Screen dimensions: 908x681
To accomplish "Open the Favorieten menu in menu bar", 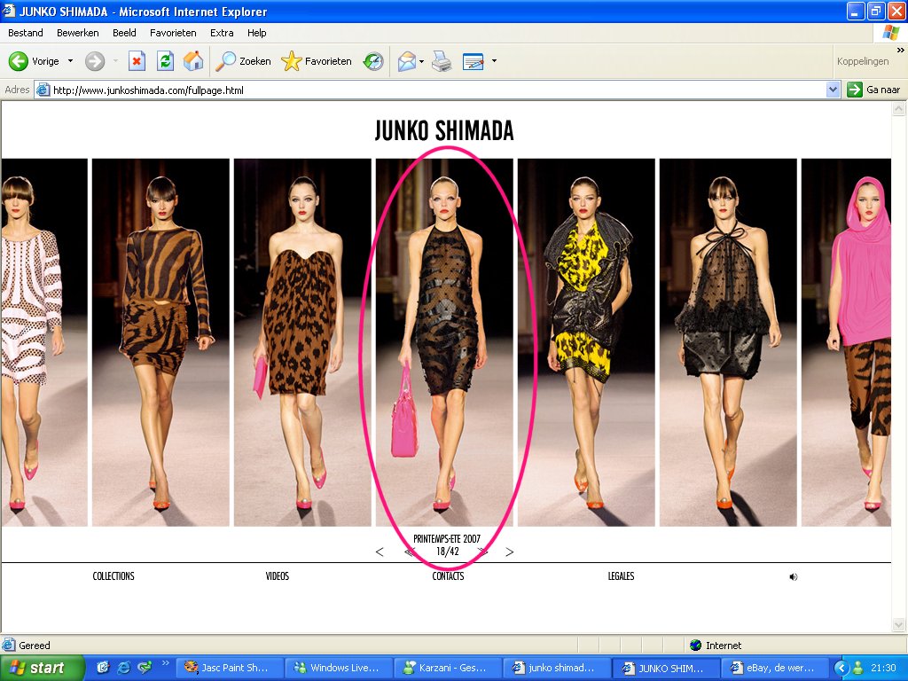I will (x=173, y=33).
